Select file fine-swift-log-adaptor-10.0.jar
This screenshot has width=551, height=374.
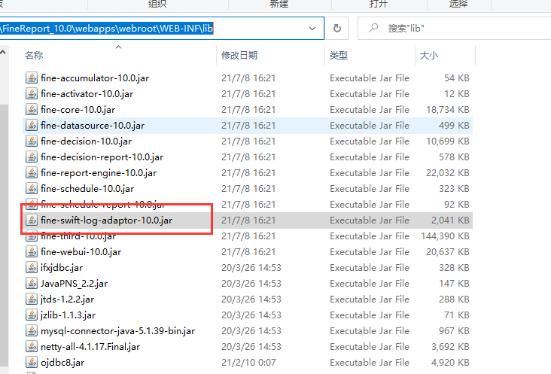point(106,220)
